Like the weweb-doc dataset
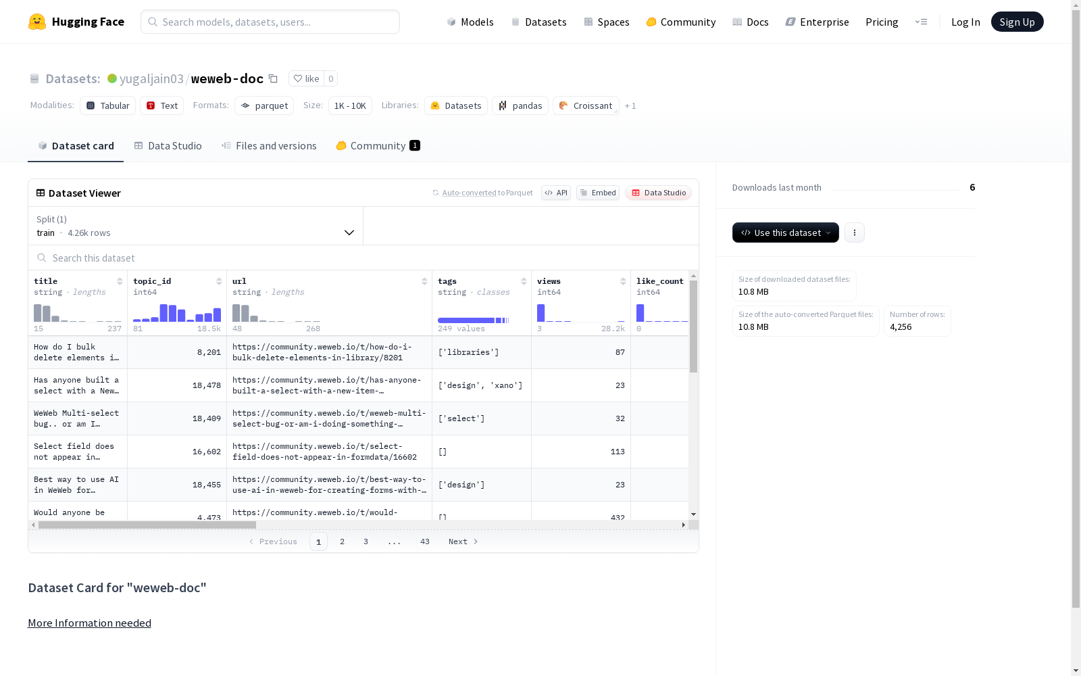The image size is (1081, 676). pyautogui.click(x=306, y=78)
